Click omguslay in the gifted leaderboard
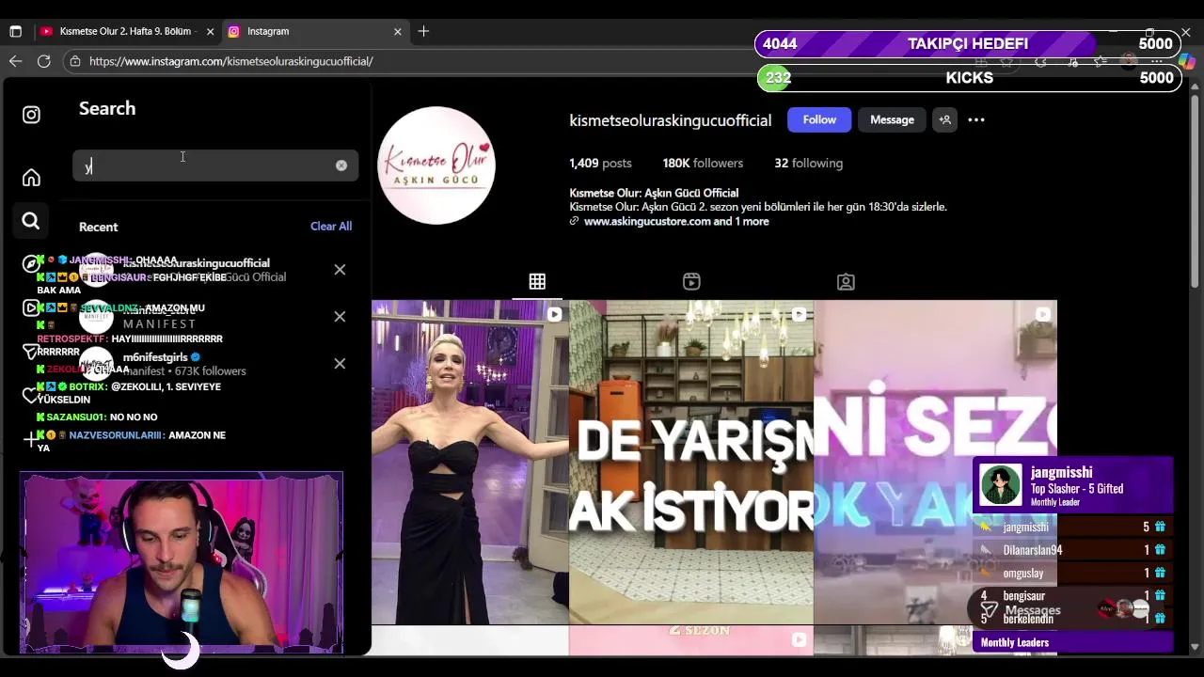This screenshot has height=677, width=1204. click(1022, 573)
